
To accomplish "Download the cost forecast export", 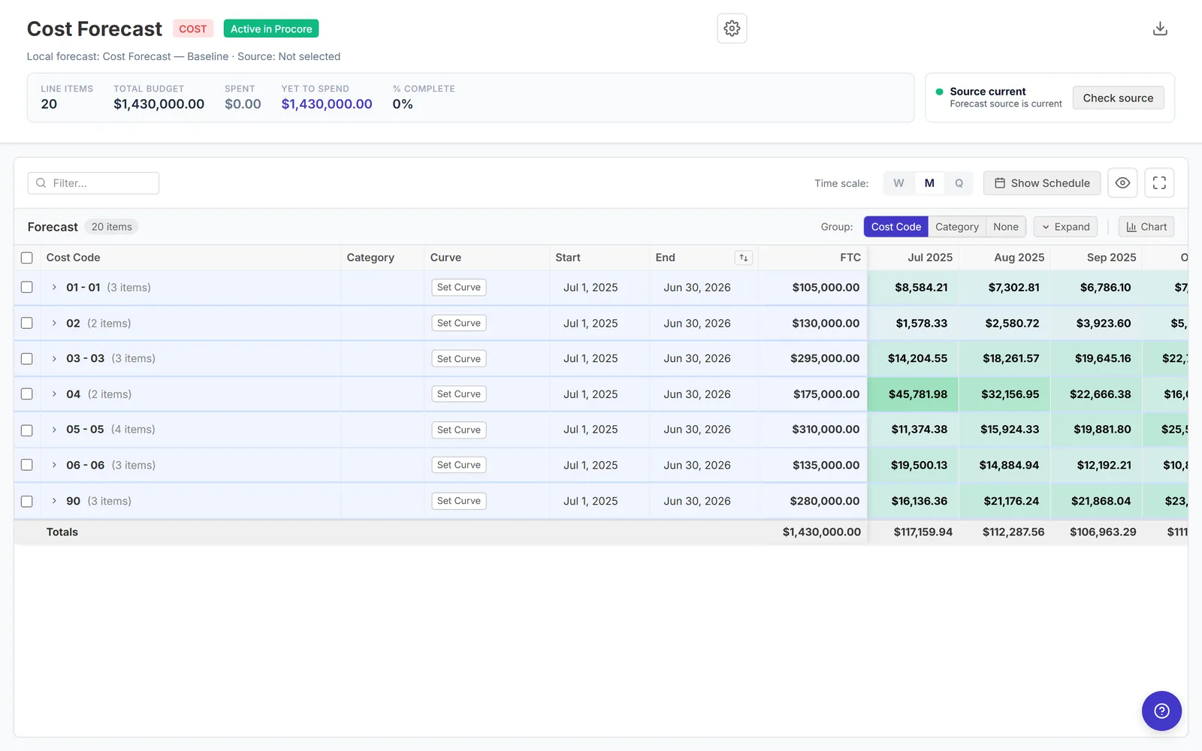I will [1160, 29].
